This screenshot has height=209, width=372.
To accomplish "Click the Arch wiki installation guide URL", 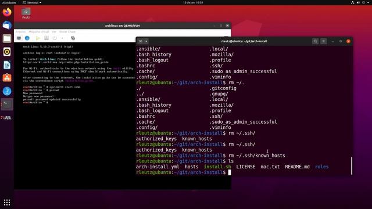I will pyautogui.click(x=66, y=62).
